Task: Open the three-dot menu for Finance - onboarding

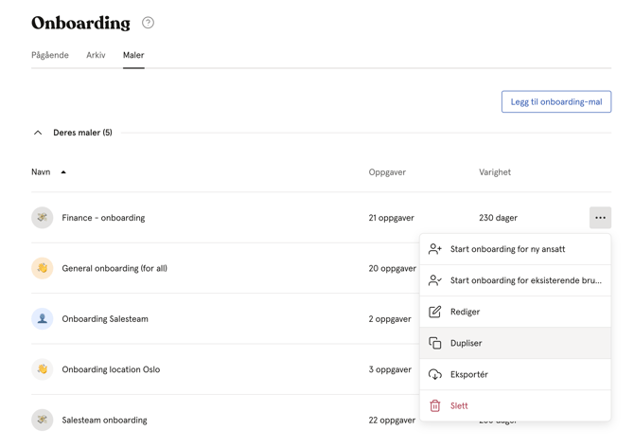Action: (600, 218)
